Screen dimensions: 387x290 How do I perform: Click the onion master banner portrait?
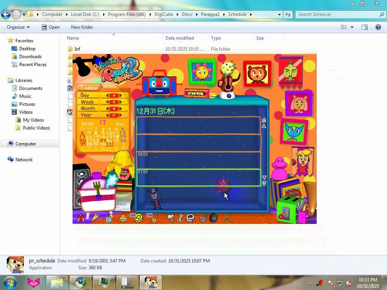291,72
